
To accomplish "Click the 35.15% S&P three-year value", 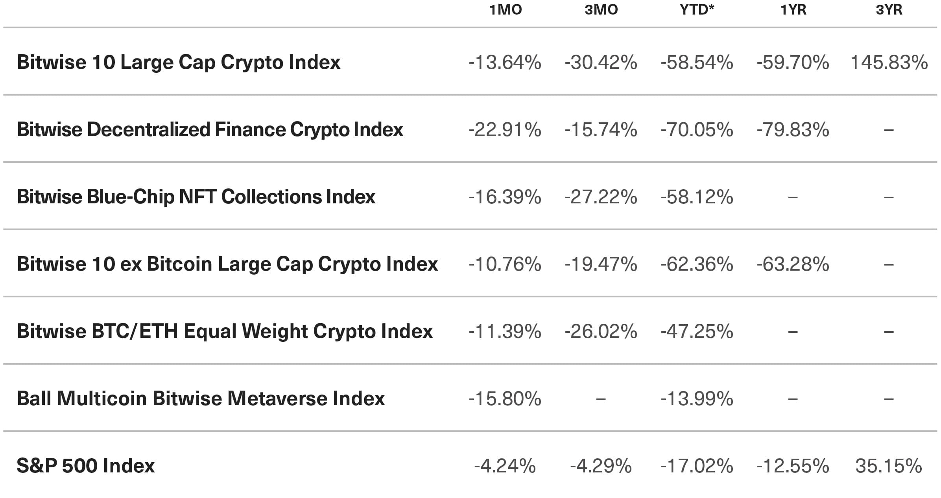I will coord(889,466).
